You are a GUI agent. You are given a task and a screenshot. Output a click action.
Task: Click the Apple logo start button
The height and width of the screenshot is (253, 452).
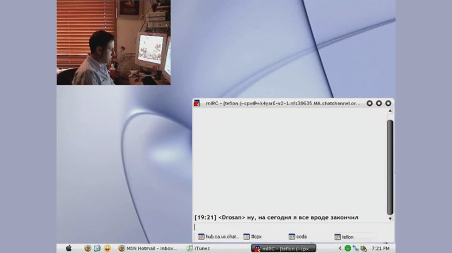tap(69, 248)
